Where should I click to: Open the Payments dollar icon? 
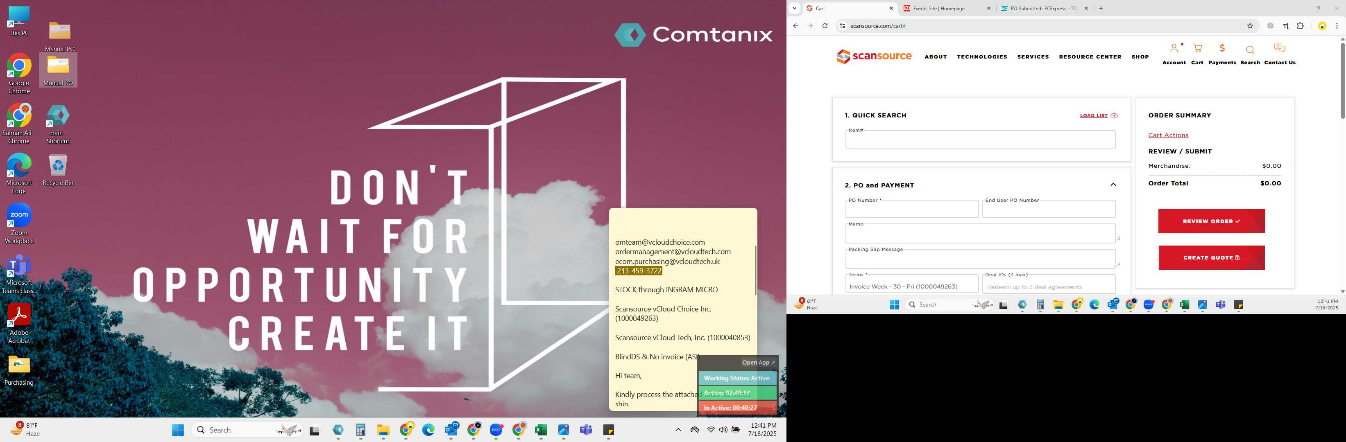pyautogui.click(x=1221, y=49)
